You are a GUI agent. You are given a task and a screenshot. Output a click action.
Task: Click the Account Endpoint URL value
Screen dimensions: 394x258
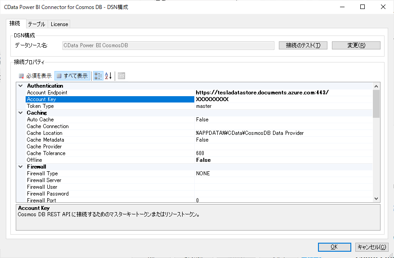pos(262,93)
